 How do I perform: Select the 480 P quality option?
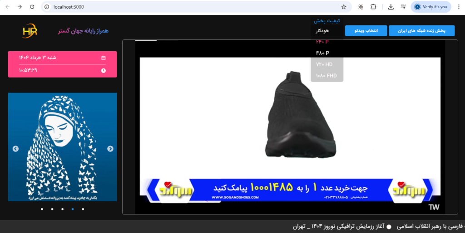tap(327, 53)
